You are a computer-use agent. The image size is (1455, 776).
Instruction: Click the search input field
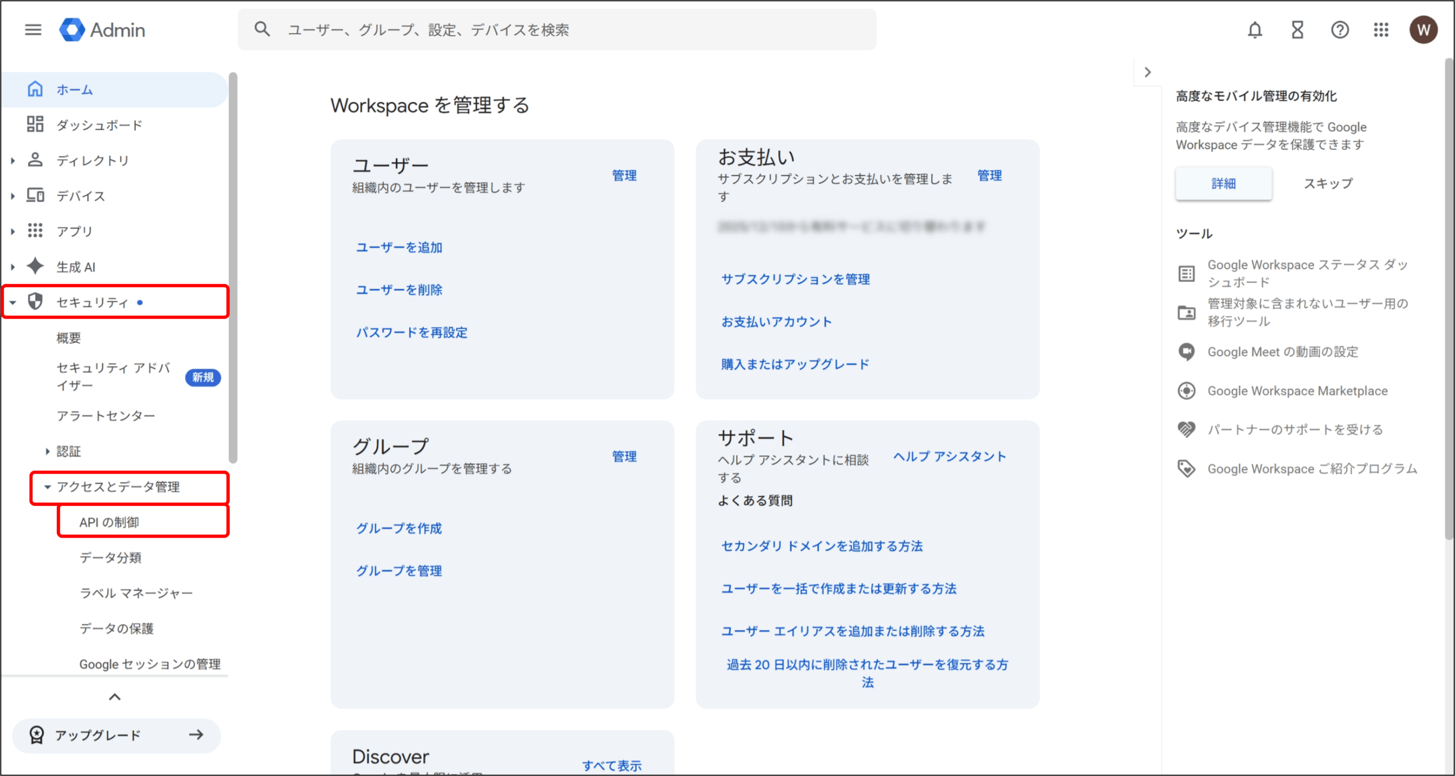[557, 30]
